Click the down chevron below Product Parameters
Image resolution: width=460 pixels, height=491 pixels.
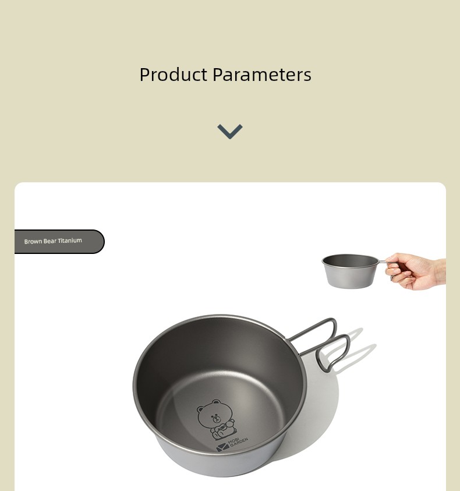[x=230, y=132]
